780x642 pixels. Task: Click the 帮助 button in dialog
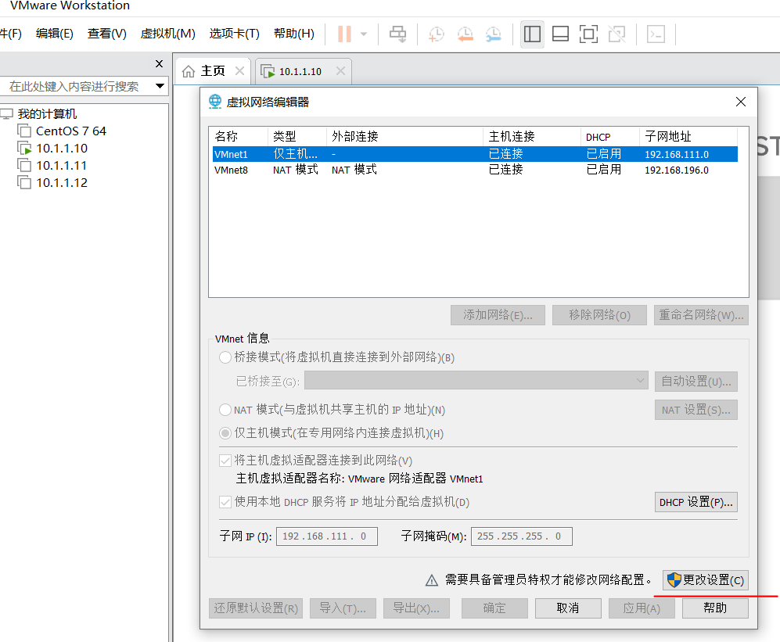tap(715, 608)
